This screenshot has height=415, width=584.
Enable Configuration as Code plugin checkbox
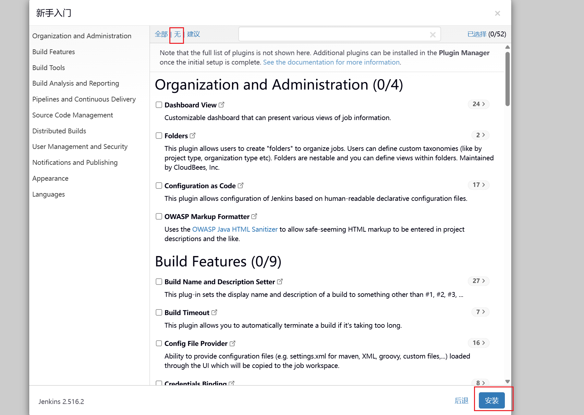pos(159,186)
